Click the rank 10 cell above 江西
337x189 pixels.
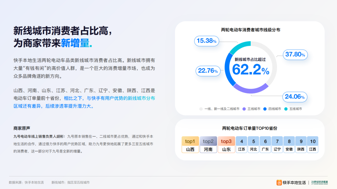click(313, 141)
